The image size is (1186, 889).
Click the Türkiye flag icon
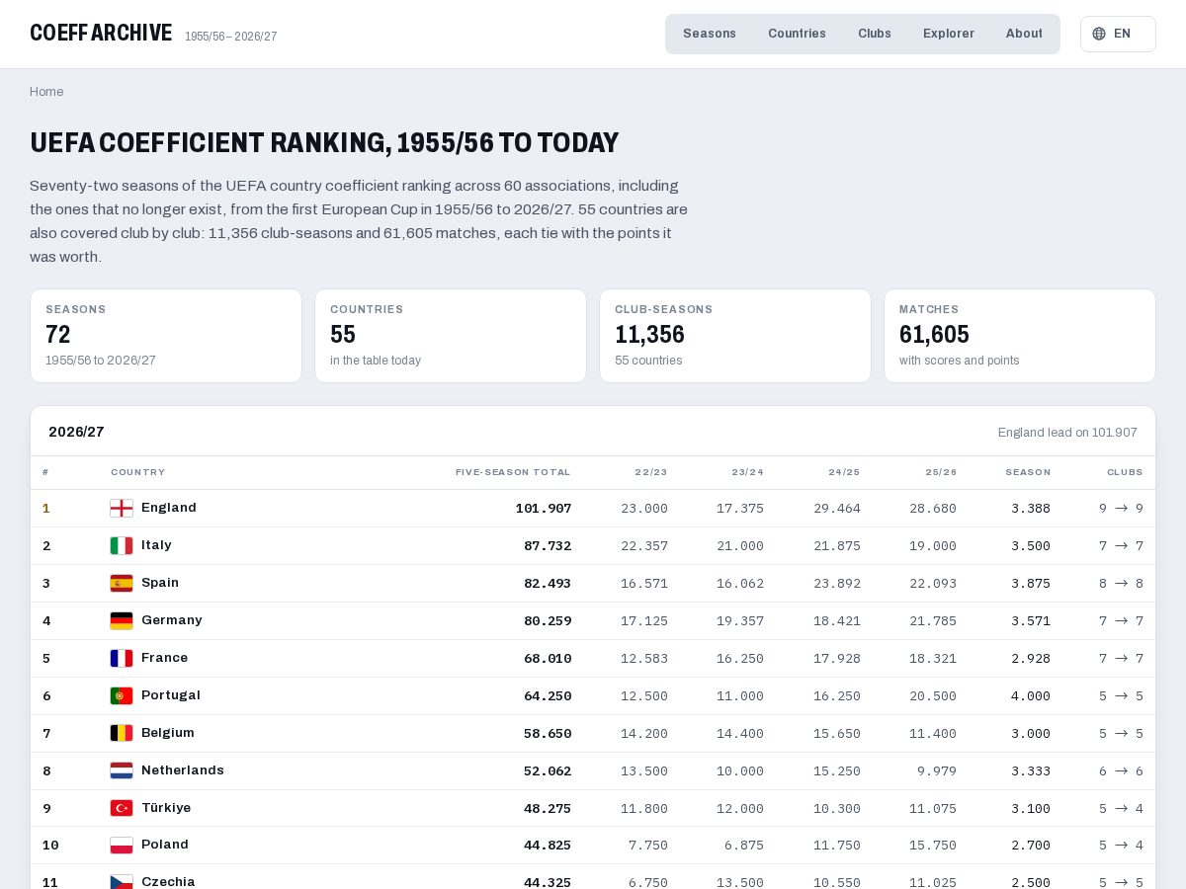click(122, 808)
